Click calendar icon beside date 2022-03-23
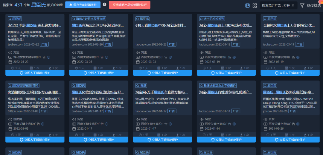Image resolution: width=323 pixels, height=155 pixels. coord(138,62)
